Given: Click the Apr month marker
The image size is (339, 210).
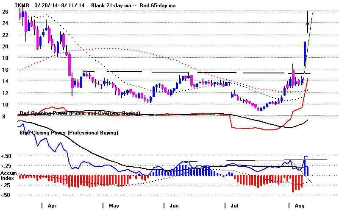Looking at the screenshot, I should pos(52,205).
